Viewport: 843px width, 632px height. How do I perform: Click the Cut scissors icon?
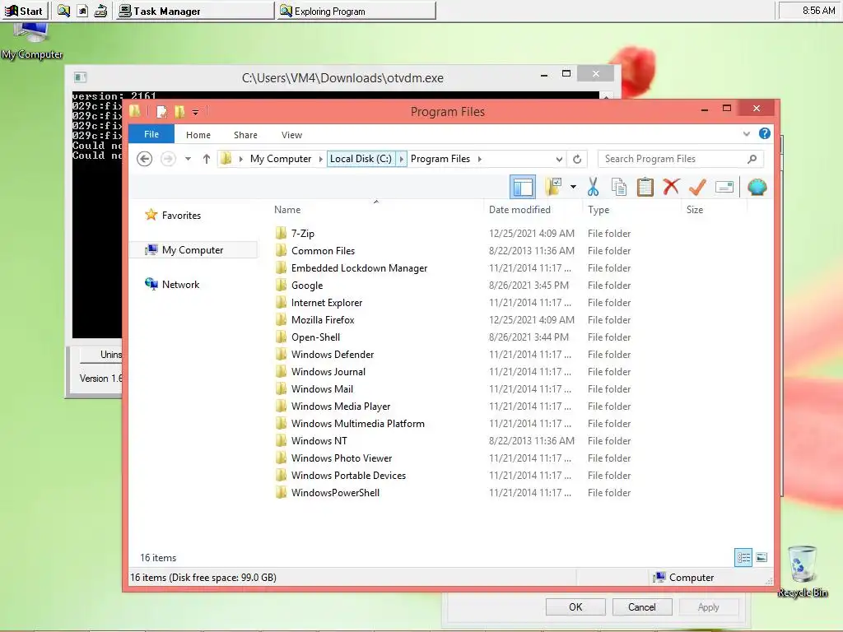tap(593, 187)
